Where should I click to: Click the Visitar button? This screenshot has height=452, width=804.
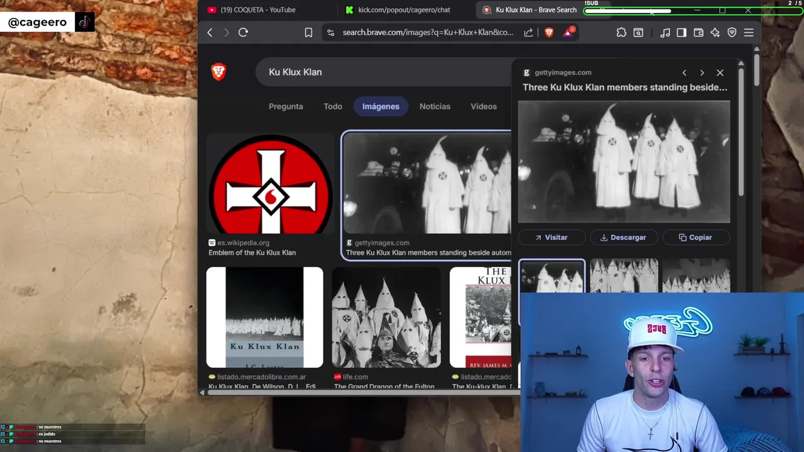click(x=551, y=237)
